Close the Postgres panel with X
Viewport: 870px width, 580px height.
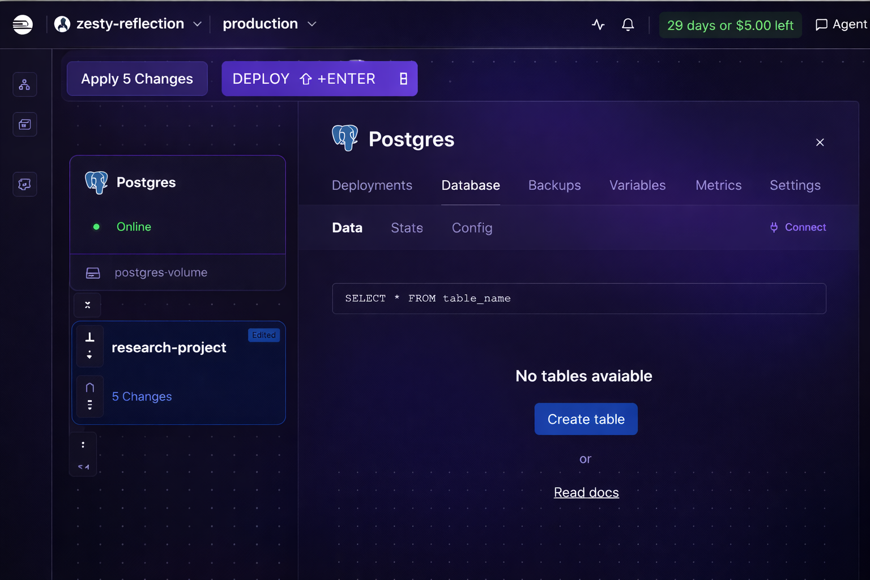pos(820,142)
